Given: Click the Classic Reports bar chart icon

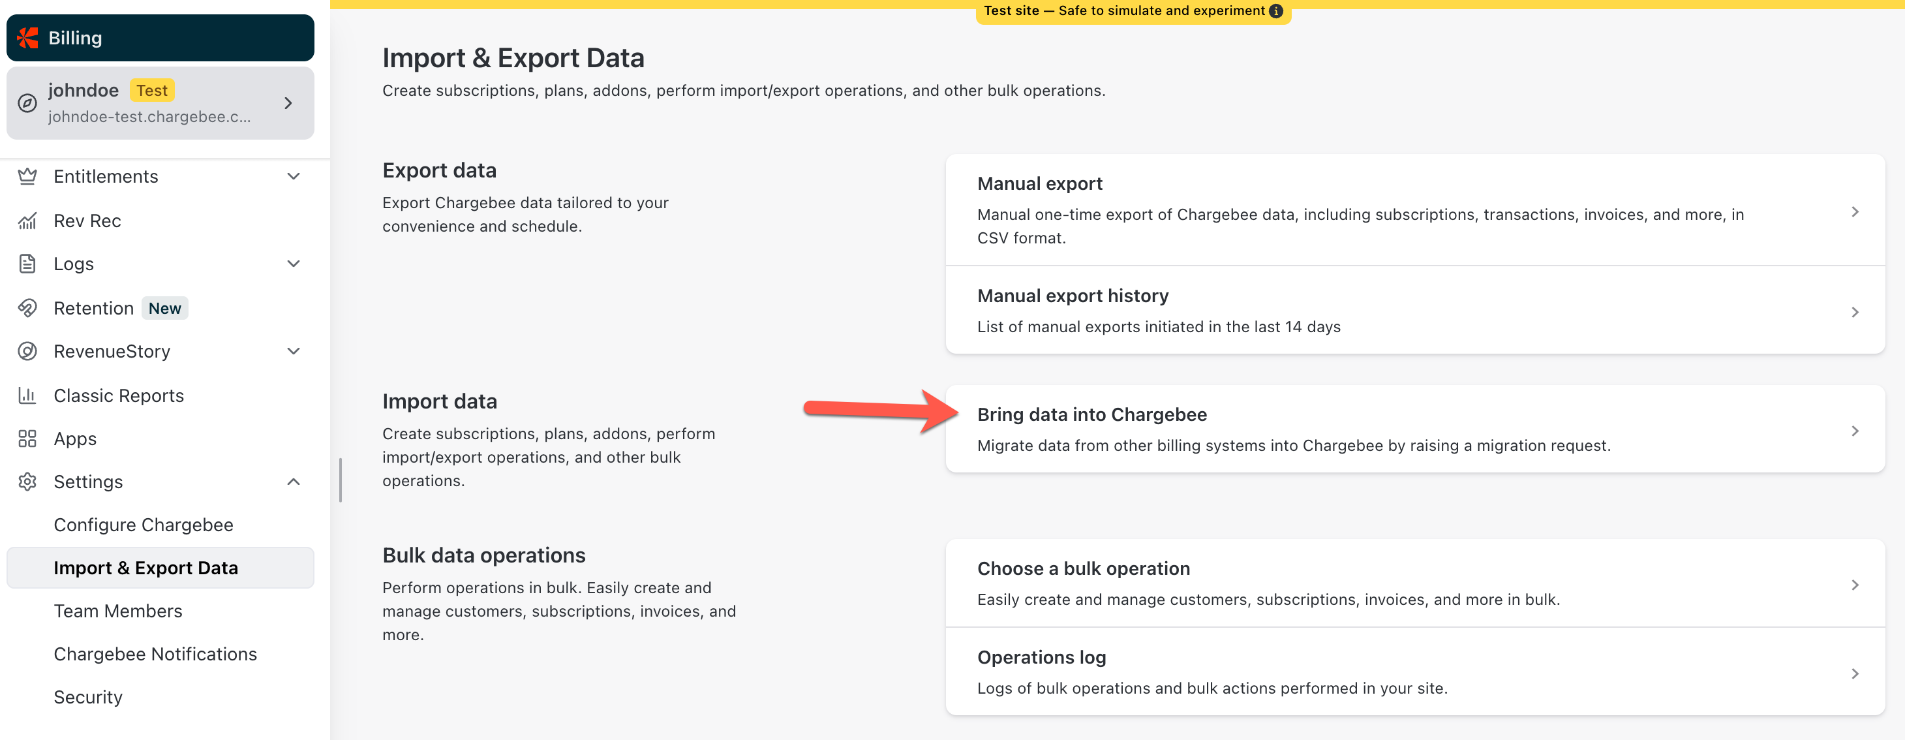Looking at the screenshot, I should coord(27,395).
